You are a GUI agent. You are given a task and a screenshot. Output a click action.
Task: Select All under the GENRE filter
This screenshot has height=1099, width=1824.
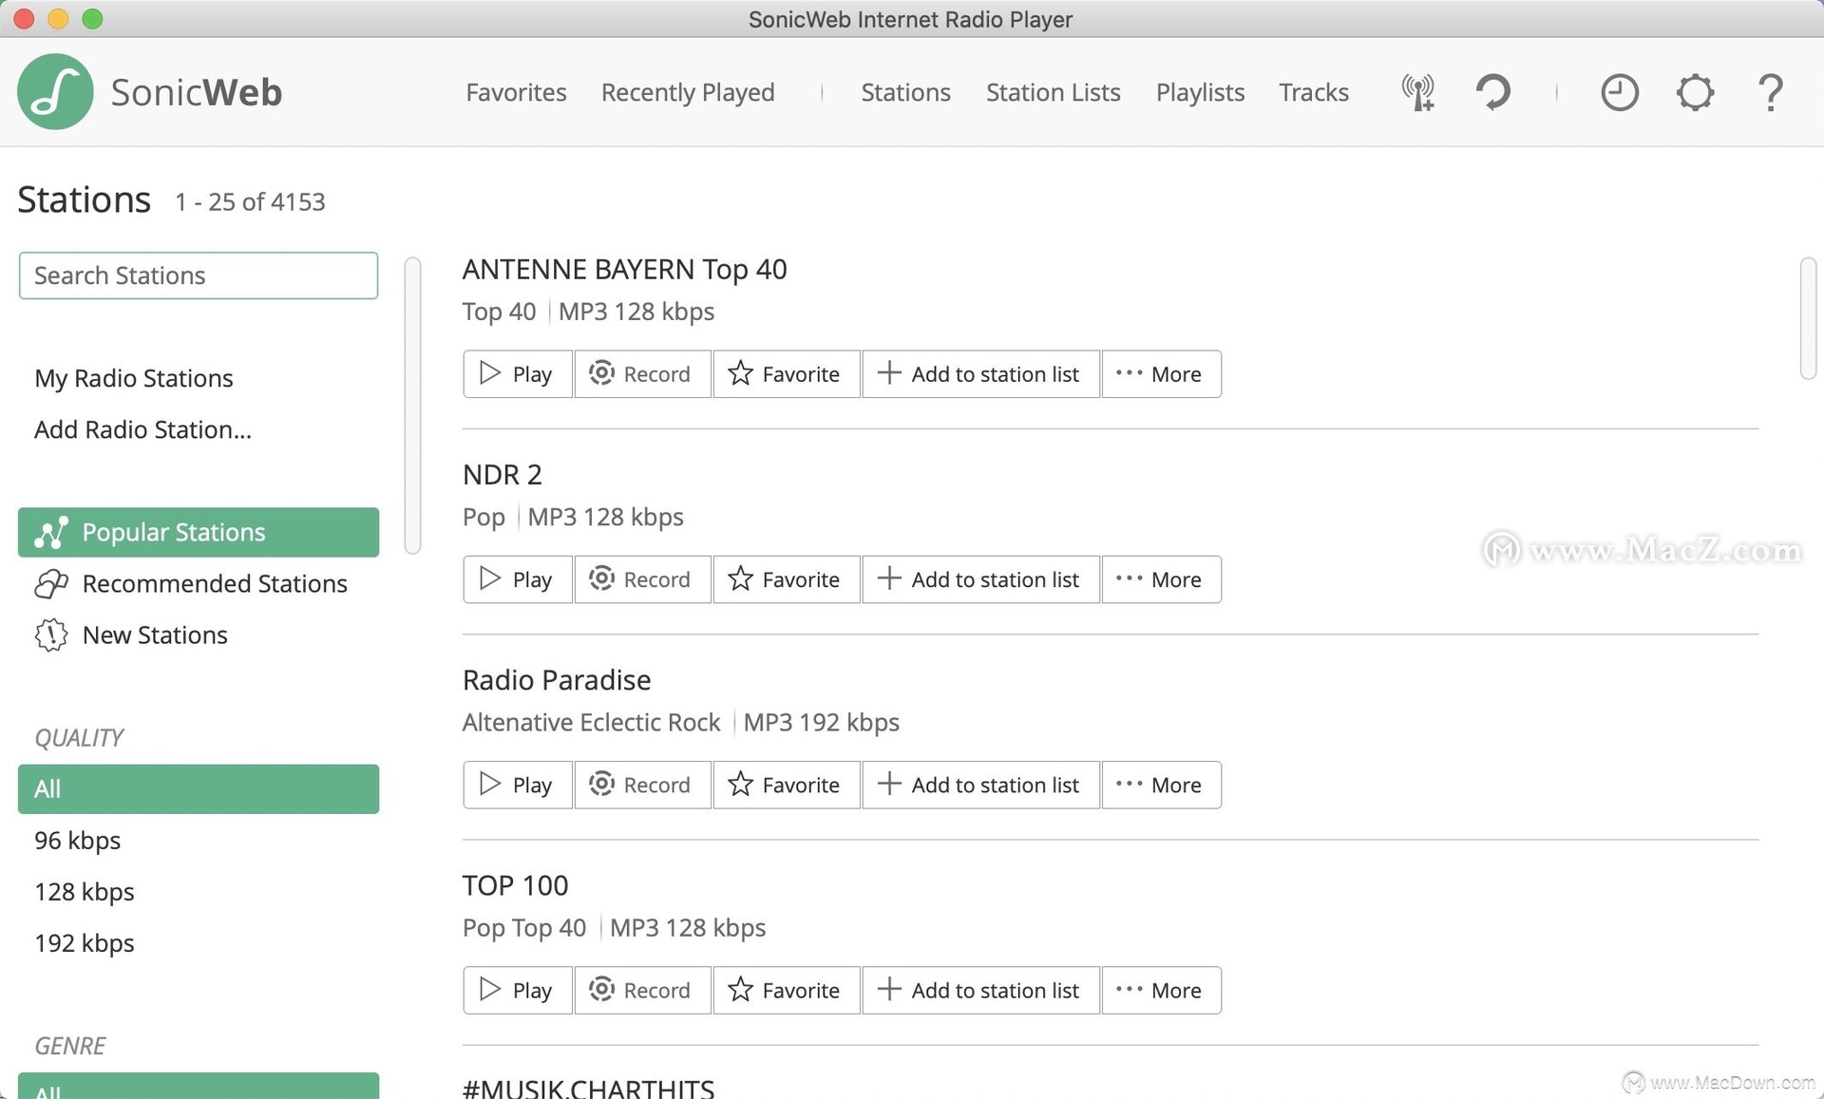pos(199,1086)
